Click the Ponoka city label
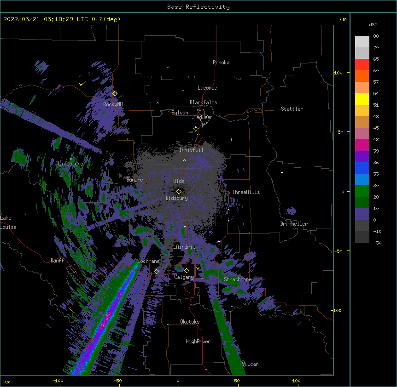This screenshot has height=387, width=397. [x=221, y=63]
